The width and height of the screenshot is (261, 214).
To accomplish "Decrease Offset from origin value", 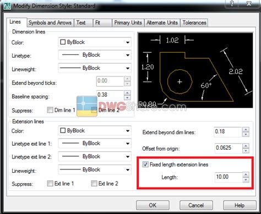I will pos(246,151).
